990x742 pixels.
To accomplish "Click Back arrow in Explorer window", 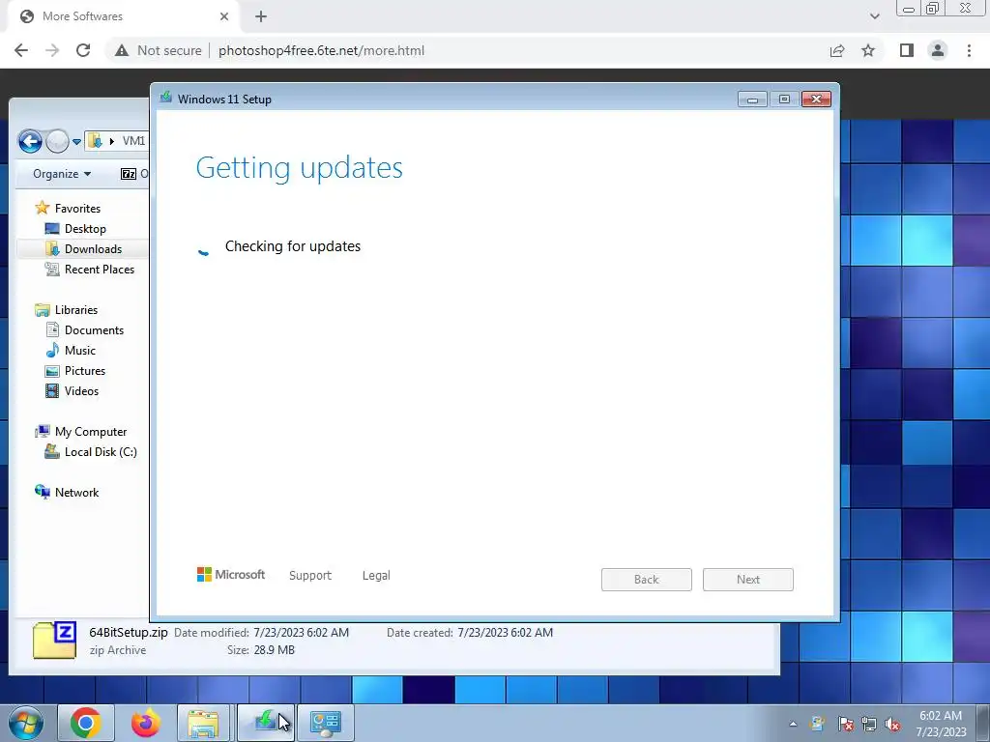I will pos(30,141).
